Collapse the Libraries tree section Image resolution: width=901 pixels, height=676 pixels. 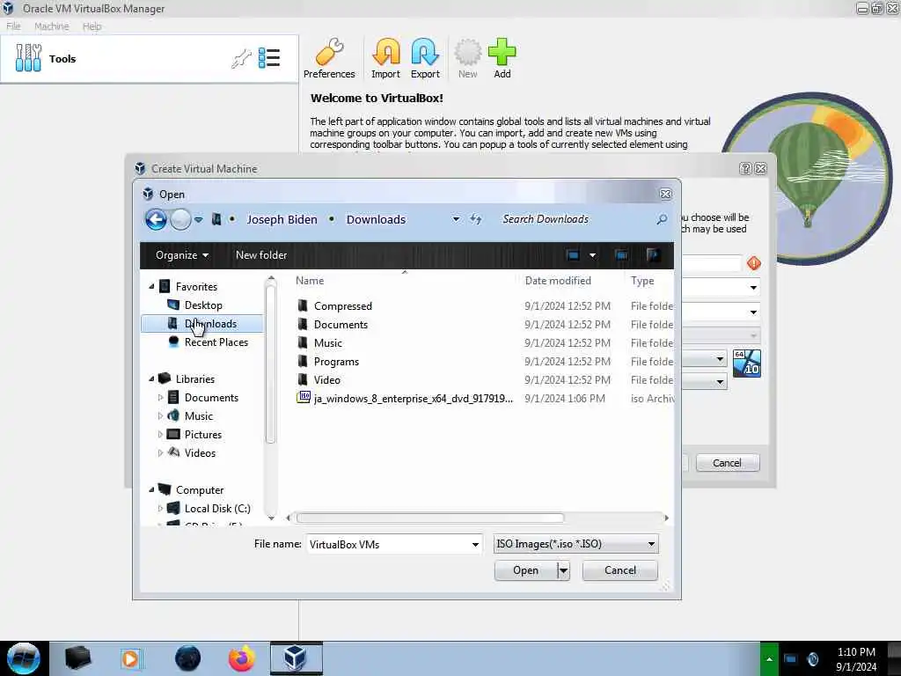tap(151, 378)
